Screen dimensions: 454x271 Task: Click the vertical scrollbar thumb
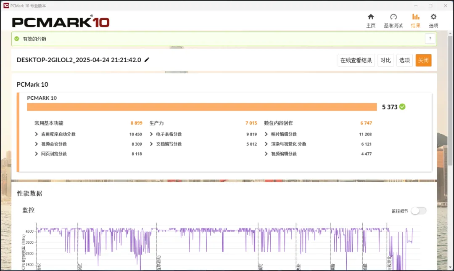click(450, 101)
